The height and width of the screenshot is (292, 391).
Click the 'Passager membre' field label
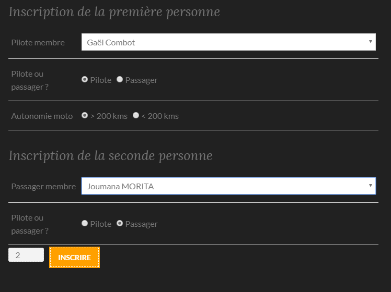43,187
